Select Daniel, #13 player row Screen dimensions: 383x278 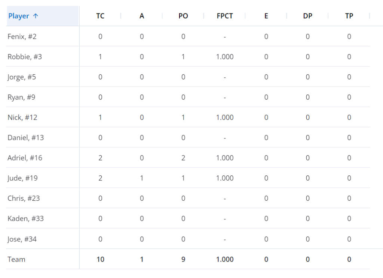pos(25,137)
